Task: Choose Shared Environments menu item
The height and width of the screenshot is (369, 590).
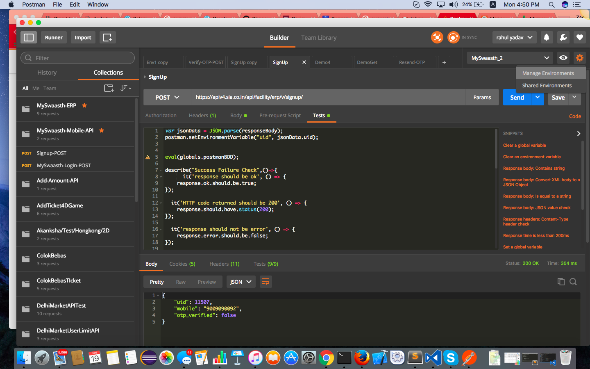Action: click(551, 85)
